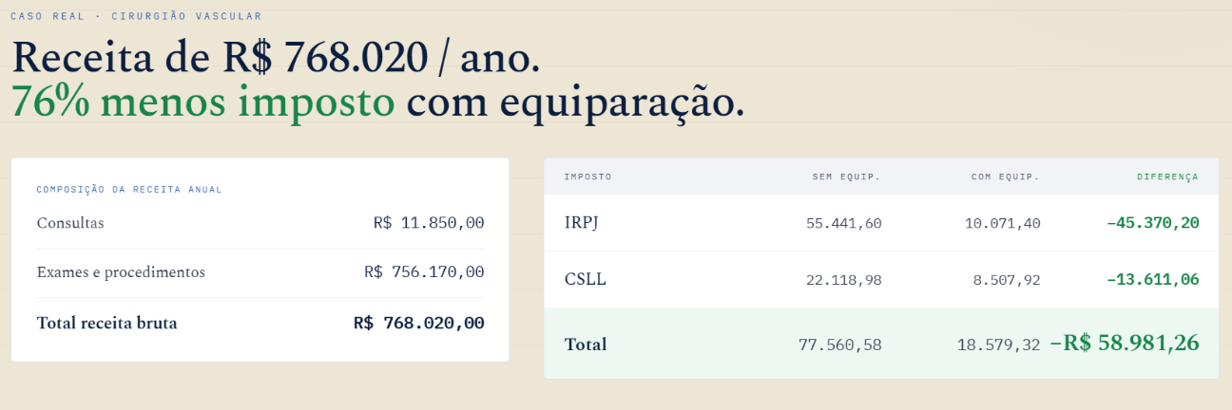Image resolution: width=1232 pixels, height=410 pixels.
Task: Click the Total row label in tax table
Action: 586,345
